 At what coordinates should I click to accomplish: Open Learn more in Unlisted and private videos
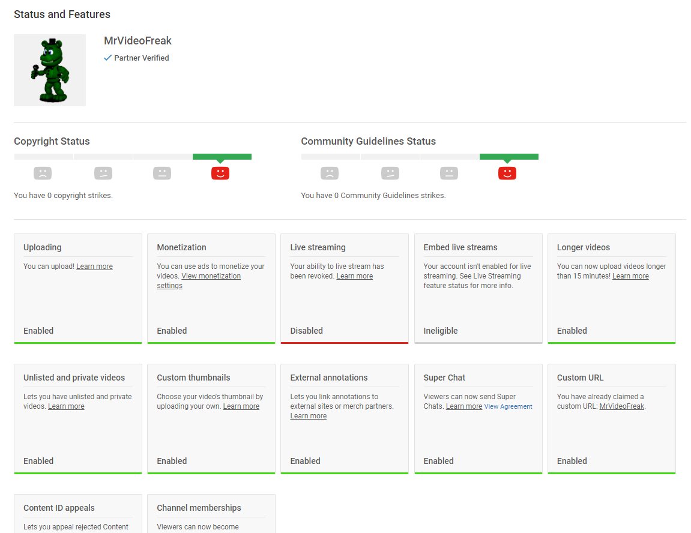click(x=66, y=406)
